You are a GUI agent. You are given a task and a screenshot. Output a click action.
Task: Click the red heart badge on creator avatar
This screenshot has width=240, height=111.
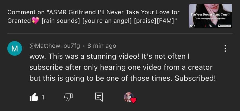pyautogui.click(x=133, y=100)
